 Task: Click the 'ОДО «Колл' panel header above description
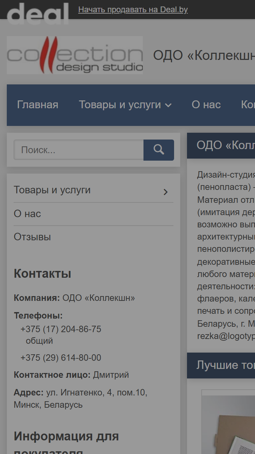click(x=221, y=145)
